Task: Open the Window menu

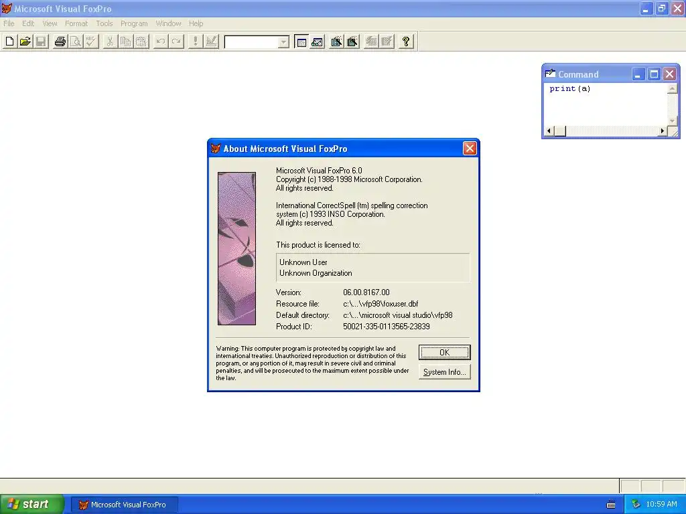Action: click(x=168, y=23)
